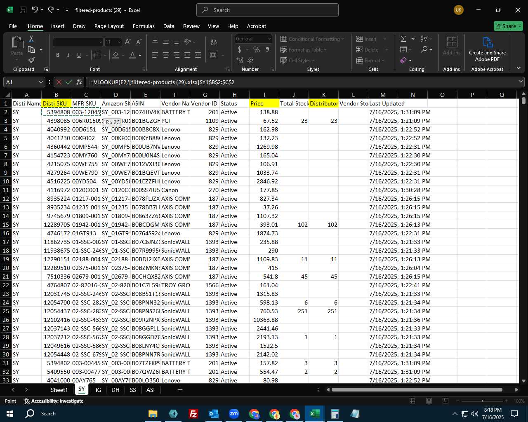
Task: Increase font size with the larger A
Action: click(x=128, y=42)
